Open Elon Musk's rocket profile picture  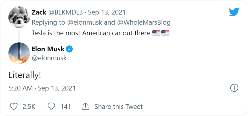point(19,53)
